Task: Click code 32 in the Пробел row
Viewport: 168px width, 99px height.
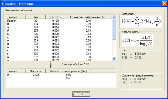Action: click(36, 21)
